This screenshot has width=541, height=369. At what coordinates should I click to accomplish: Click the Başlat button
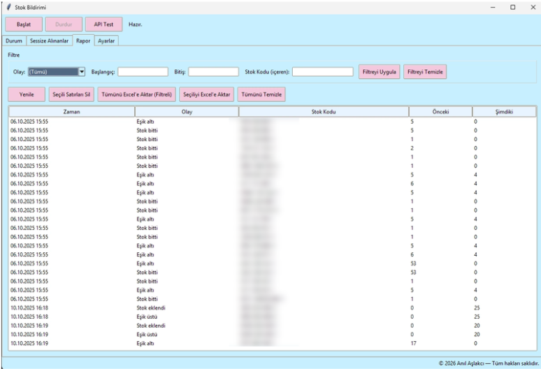(24, 24)
